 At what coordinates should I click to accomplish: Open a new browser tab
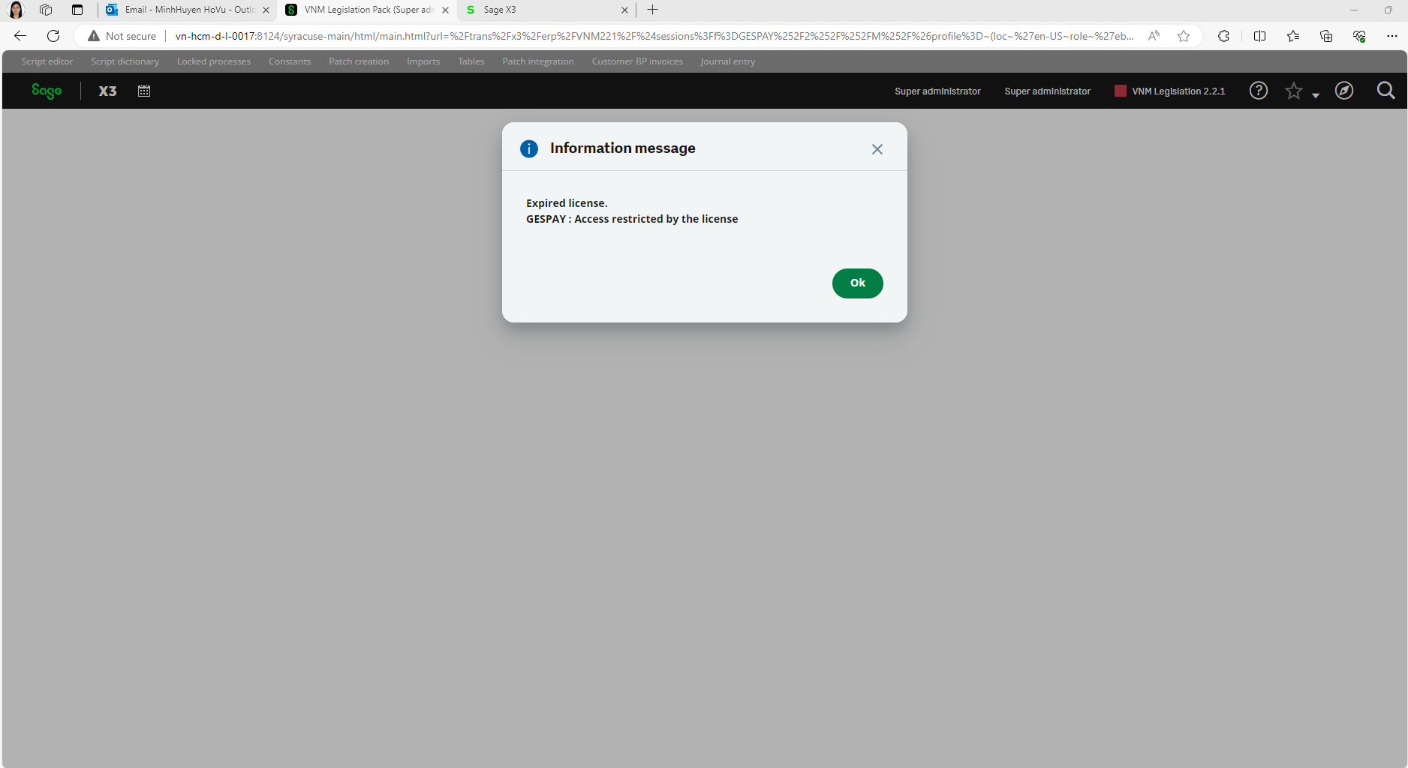click(652, 10)
